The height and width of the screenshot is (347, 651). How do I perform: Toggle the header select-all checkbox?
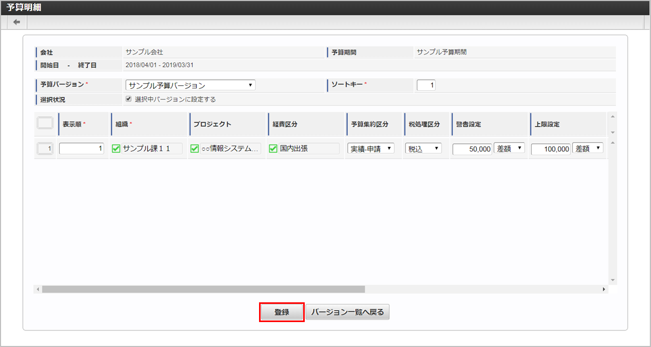[45, 123]
